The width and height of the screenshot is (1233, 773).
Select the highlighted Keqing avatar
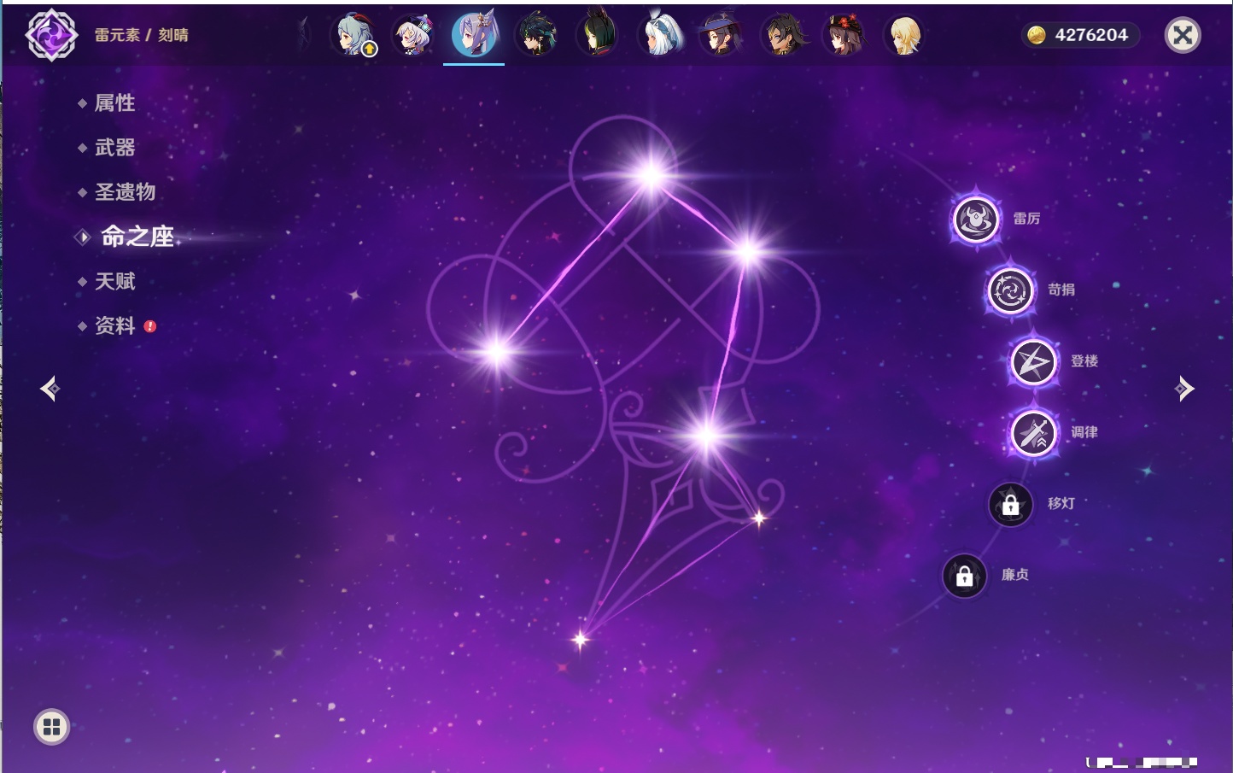coord(475,35)
